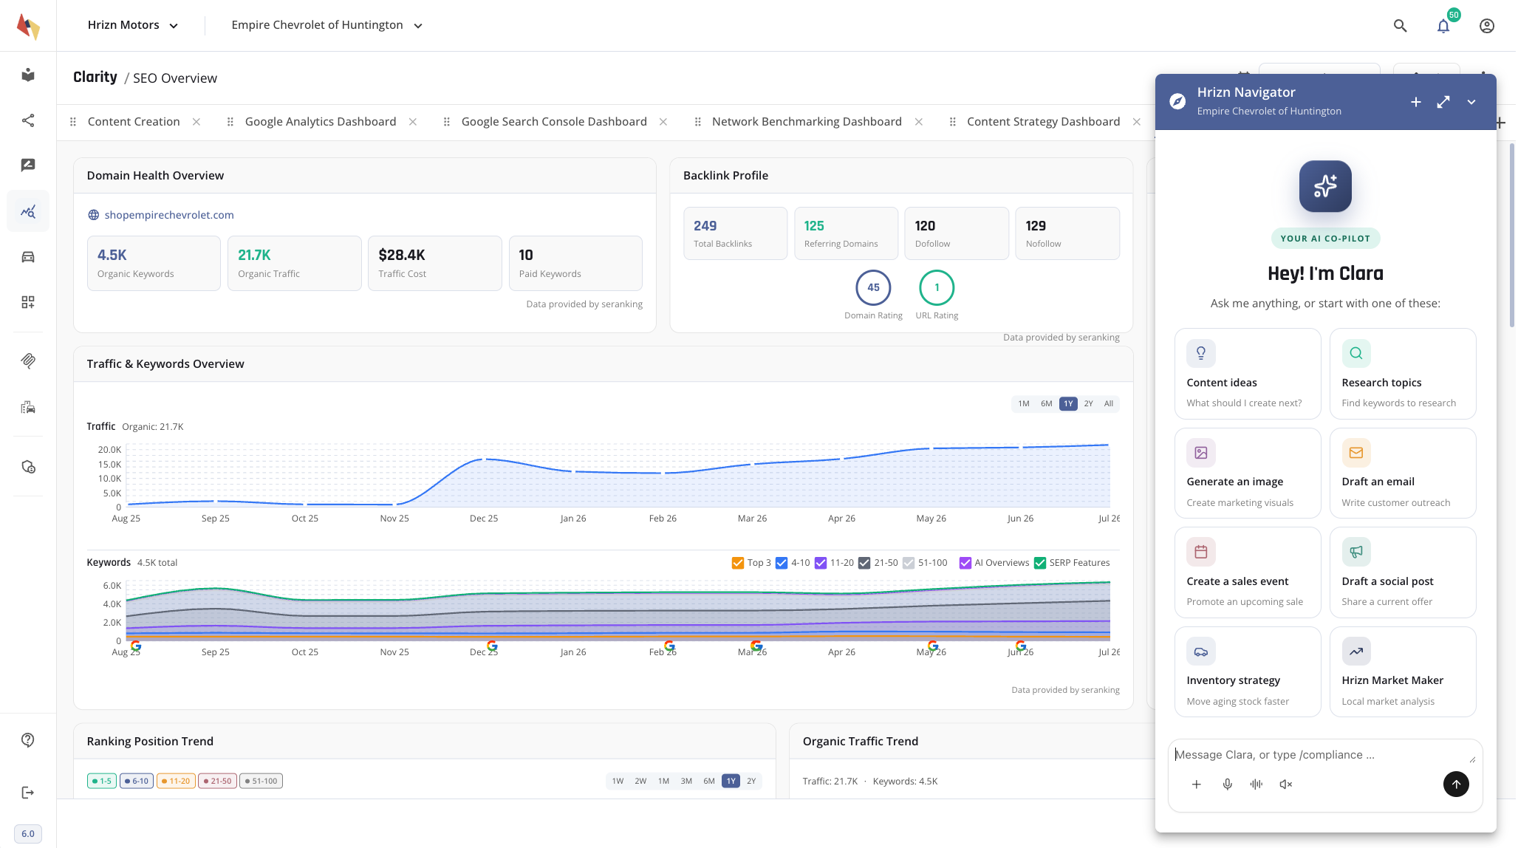Expand Empire Chevrolet of Huntington dropdown
This screenshot has height=848, width=1518.
(x=326, y=25)
